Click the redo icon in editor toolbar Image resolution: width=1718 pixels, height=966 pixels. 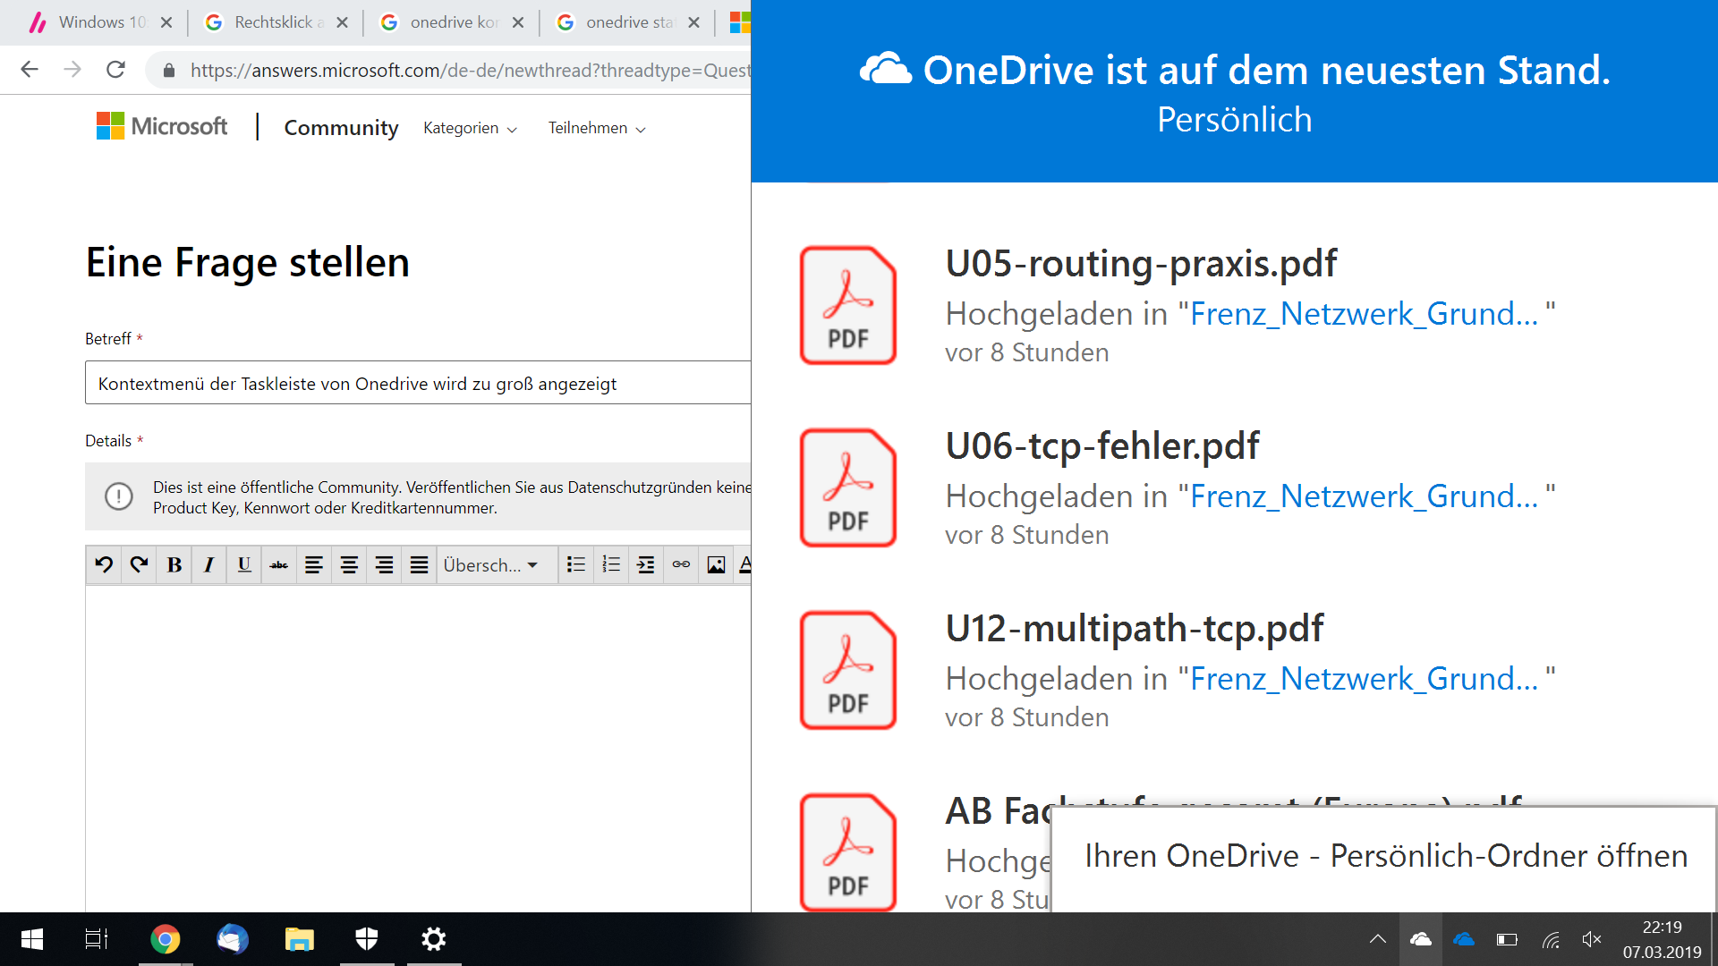pyautogui.click(x=139, y=565)
